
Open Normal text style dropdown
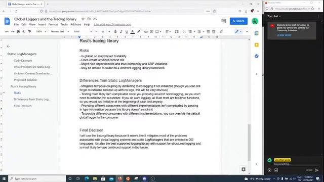60,31
